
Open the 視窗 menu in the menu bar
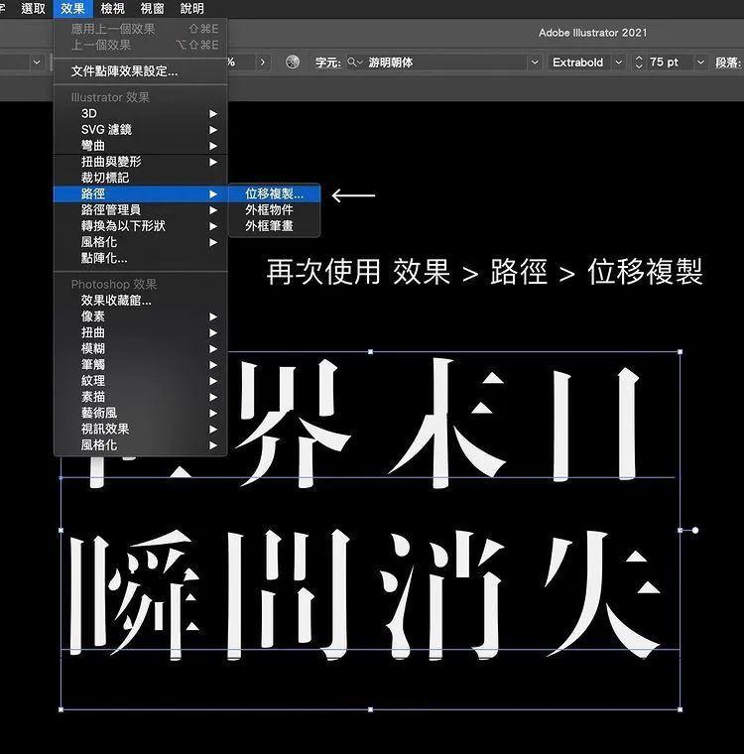(x=152, y=9)
